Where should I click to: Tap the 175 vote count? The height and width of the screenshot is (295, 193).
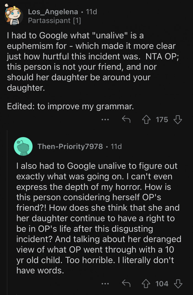pyautogui.click(x=162, y=120)
